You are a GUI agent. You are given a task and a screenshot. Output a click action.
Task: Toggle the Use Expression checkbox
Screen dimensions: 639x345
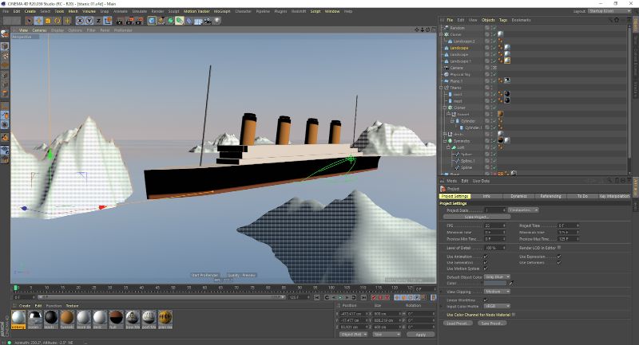[558, 257]
